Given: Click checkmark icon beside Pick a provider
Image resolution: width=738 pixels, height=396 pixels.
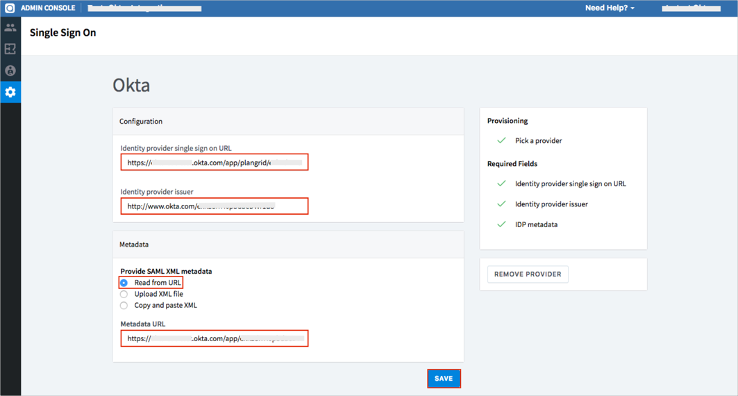Looking at the screenshot, I should point(501,141).
